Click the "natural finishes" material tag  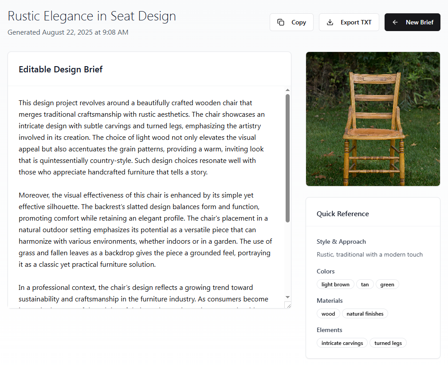click(x=365, y=314)
